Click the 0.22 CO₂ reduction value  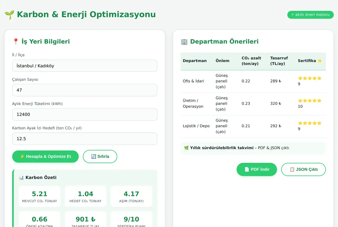[x=246, y=81]
